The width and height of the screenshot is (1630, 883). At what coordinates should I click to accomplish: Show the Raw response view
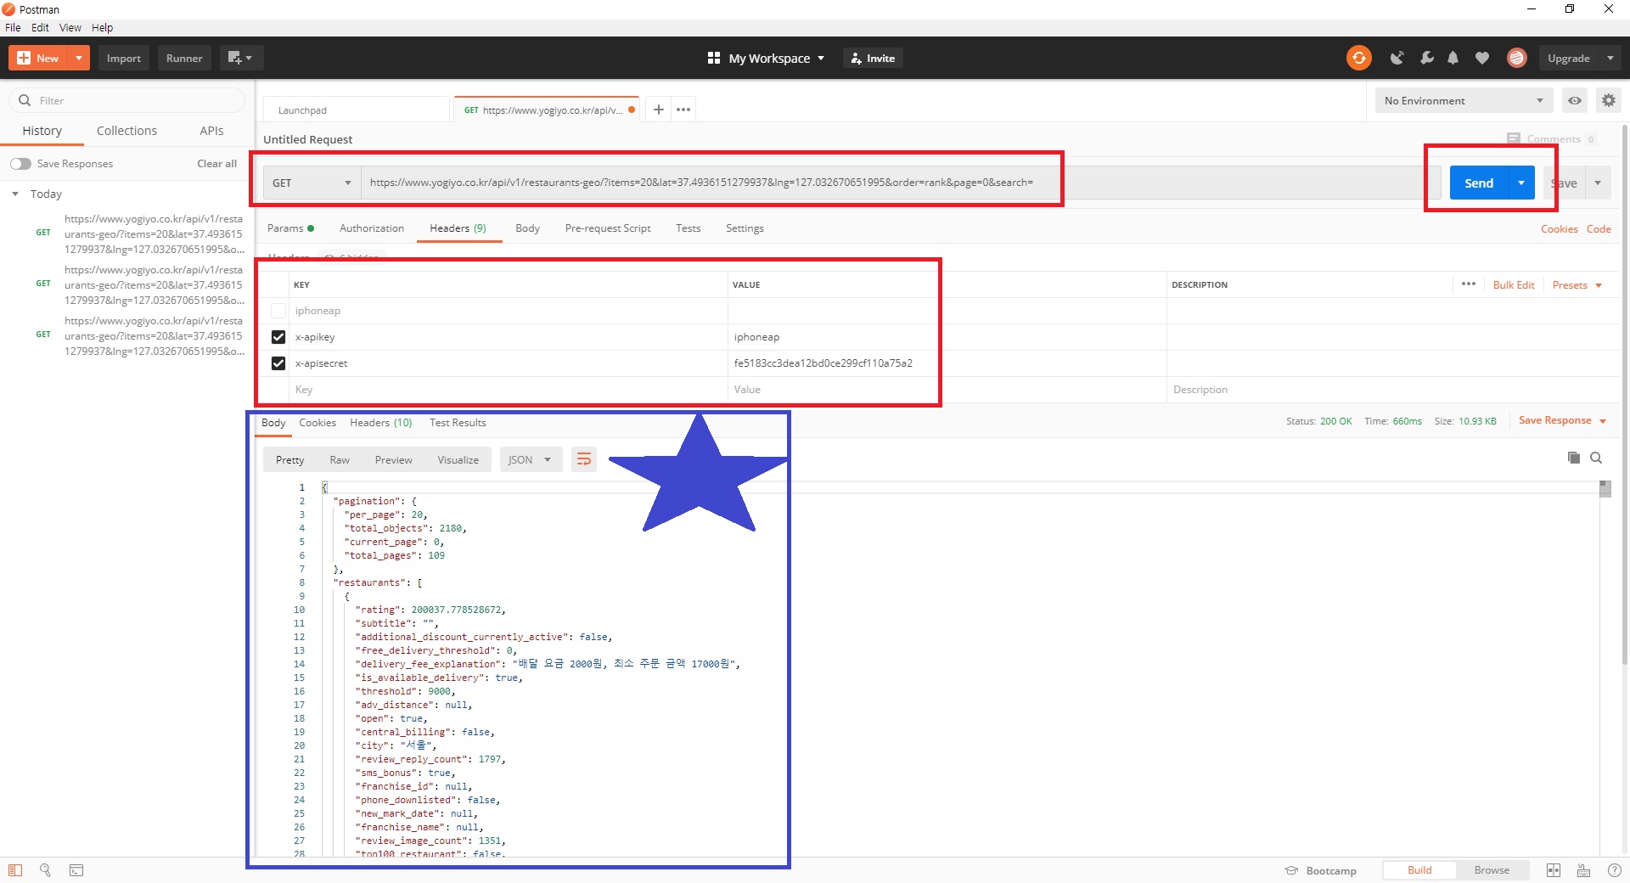point(340,460)
